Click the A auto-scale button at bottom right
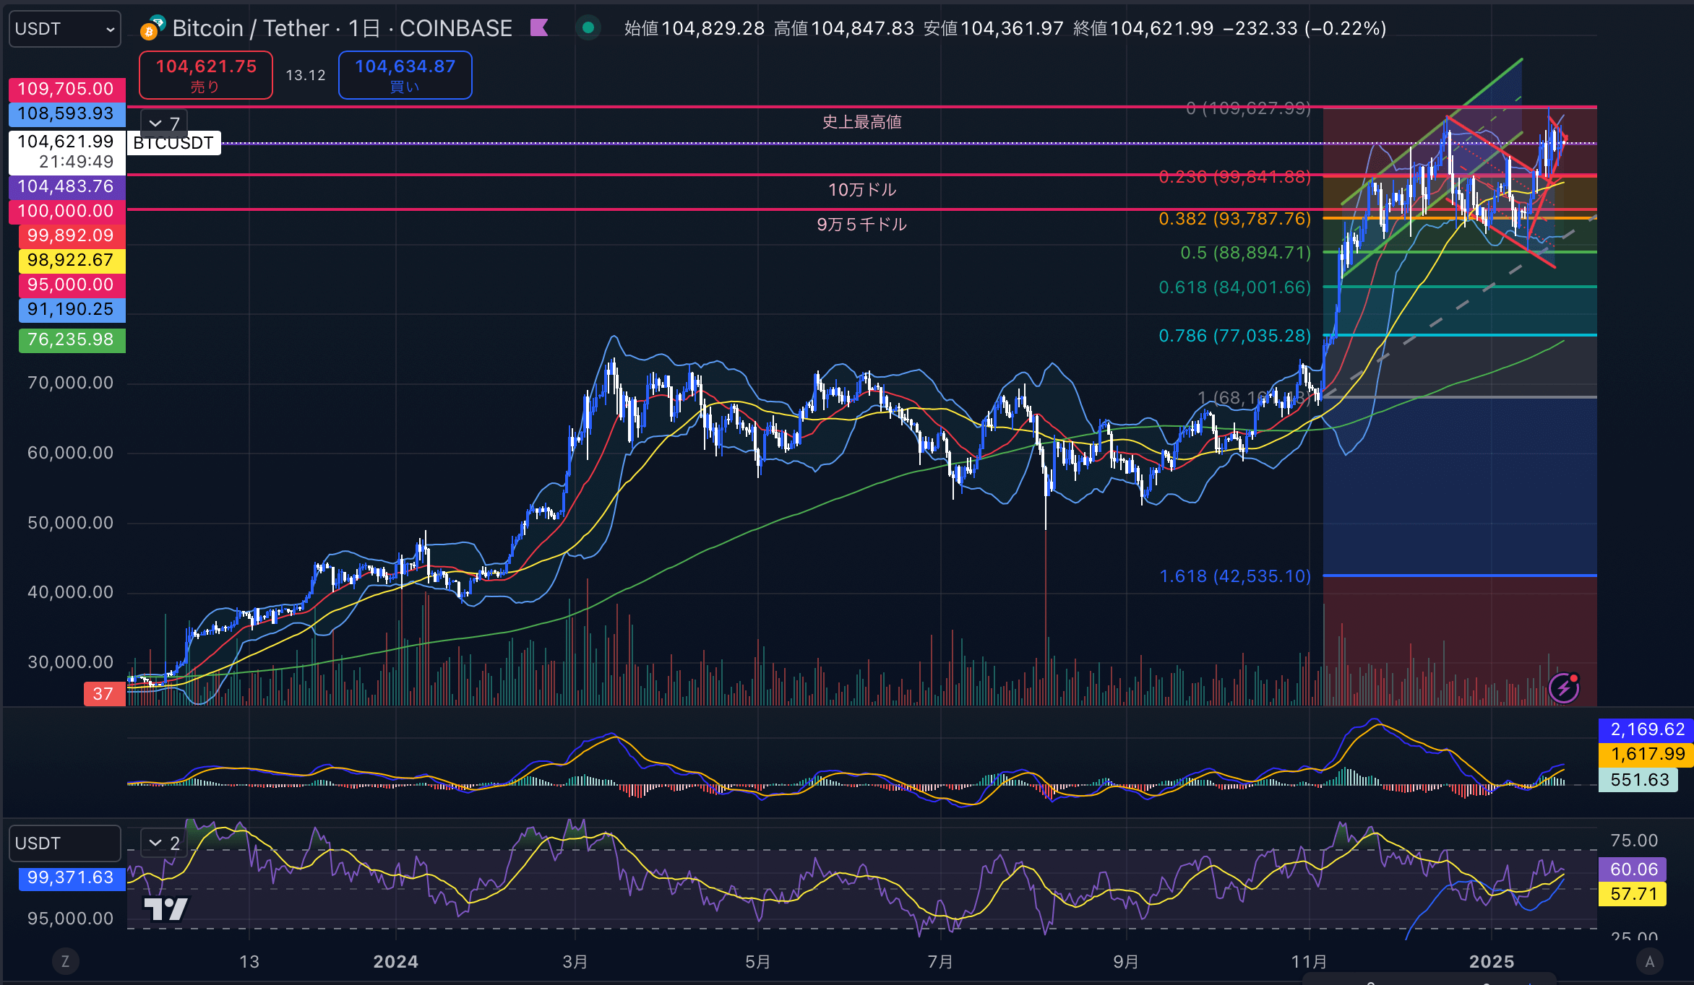1694x985 pixels. click(x=1650, y=961)
